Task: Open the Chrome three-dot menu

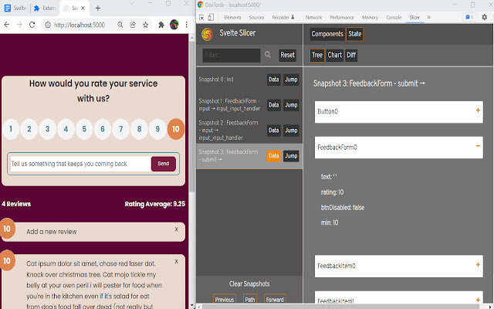Action: (187, 25)
